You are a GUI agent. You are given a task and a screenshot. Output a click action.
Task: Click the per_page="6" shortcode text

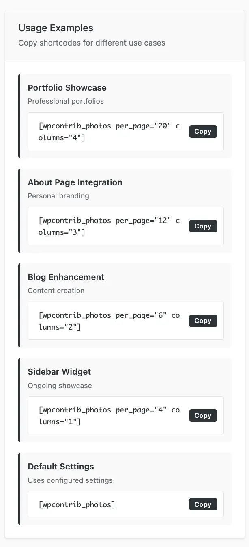109,321
